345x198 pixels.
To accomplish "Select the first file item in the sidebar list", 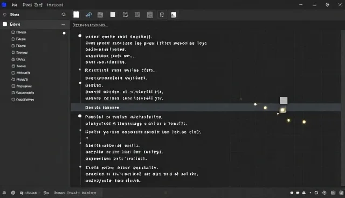I will pos(19,32).
